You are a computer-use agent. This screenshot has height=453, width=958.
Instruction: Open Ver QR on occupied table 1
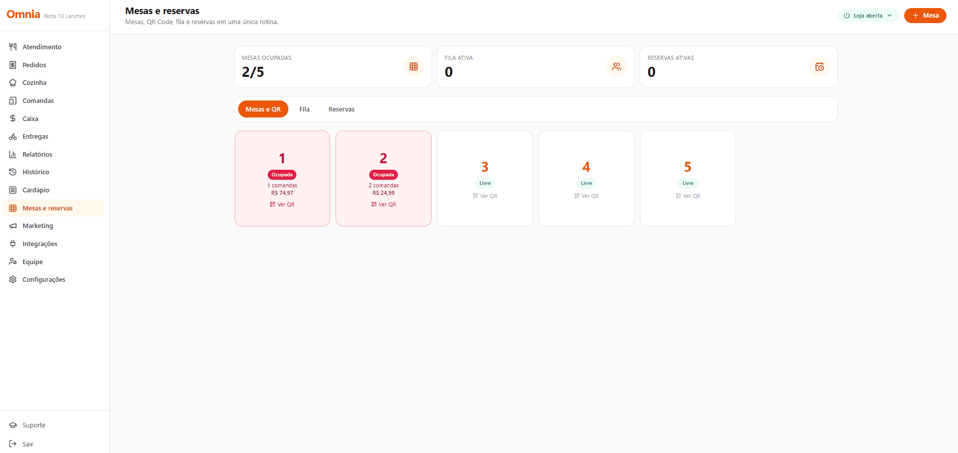[282, 204]
